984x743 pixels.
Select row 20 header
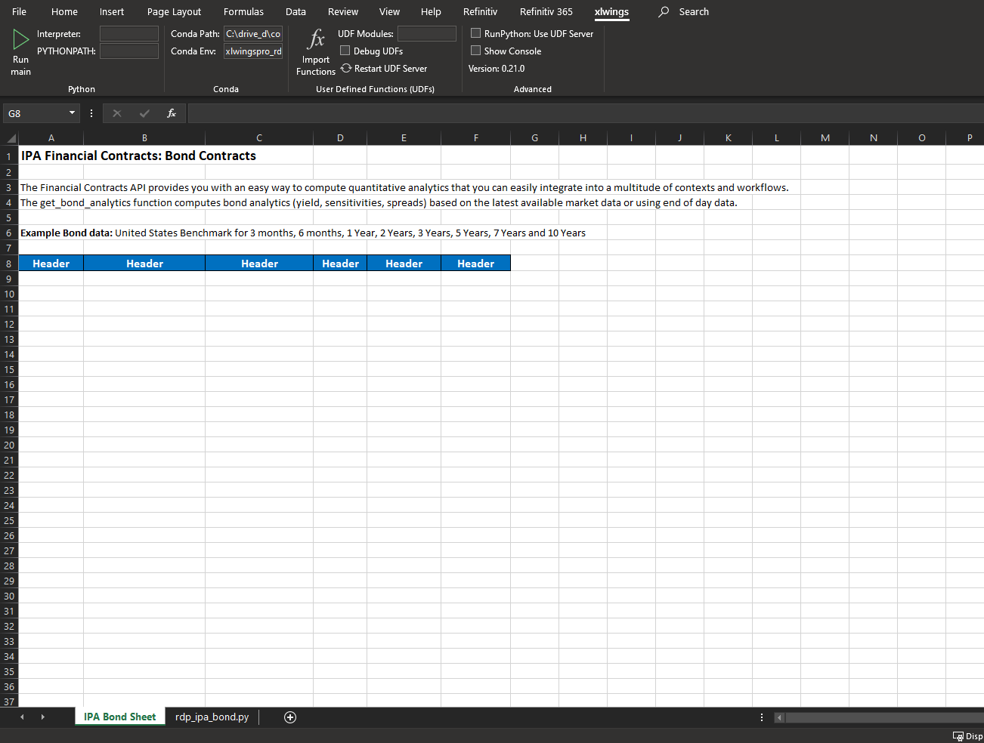click(9, 445)
